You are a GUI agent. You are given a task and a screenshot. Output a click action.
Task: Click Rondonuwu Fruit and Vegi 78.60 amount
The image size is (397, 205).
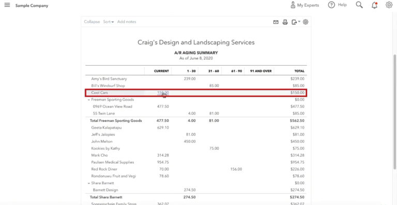click(x=164, y=176)
